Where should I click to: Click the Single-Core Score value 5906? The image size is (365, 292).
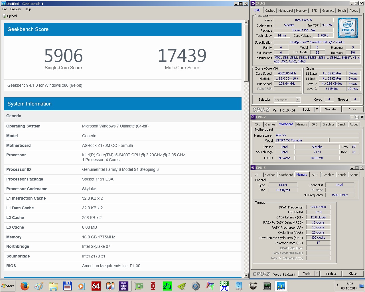[64, 56]
